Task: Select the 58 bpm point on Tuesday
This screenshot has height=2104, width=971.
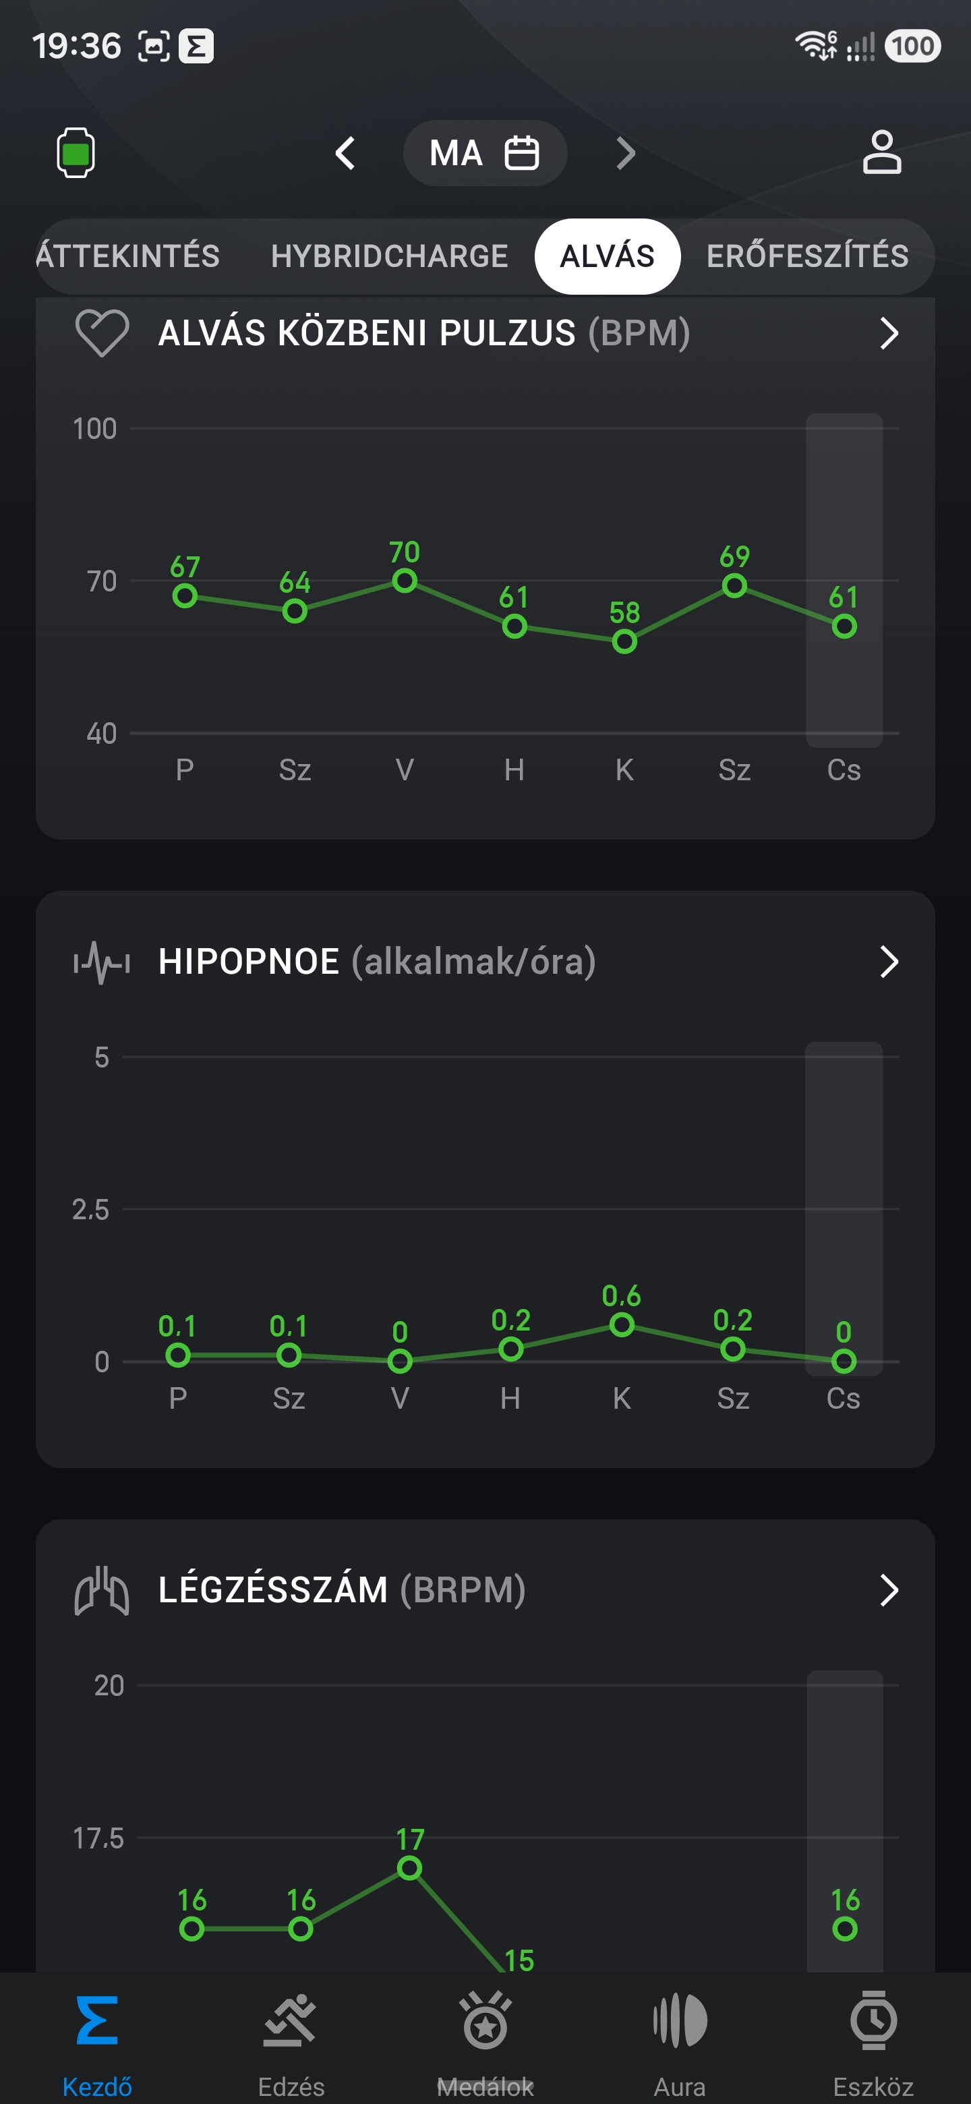Action: 624,642
